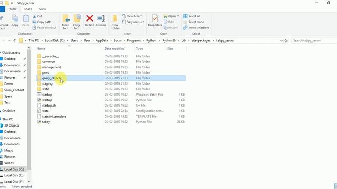Image resolution: width=337 pixels, height=189 pixels.
Task: Expand chevron after AppData in path
Action: tap(111, 40)
